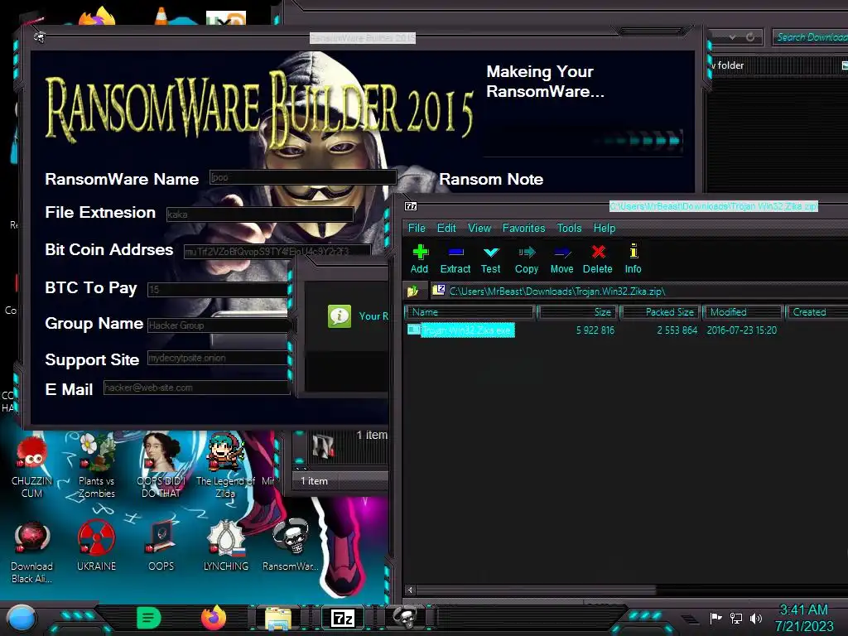
Task: Select the Trojan.Win32.Zika.exe file row
Action: pos(460,330)
